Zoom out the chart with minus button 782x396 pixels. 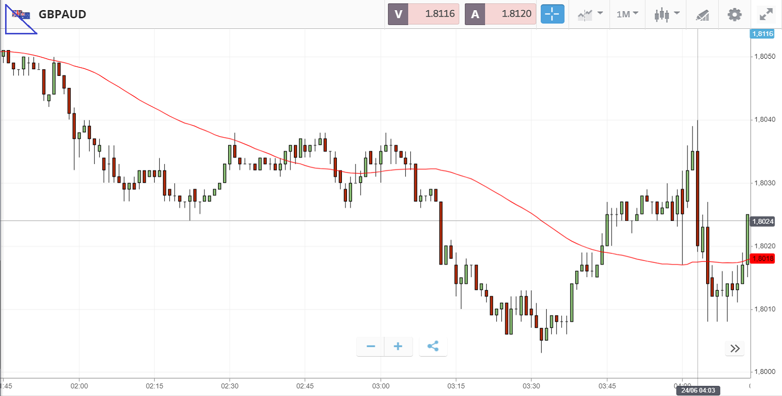tap(371, 346)
